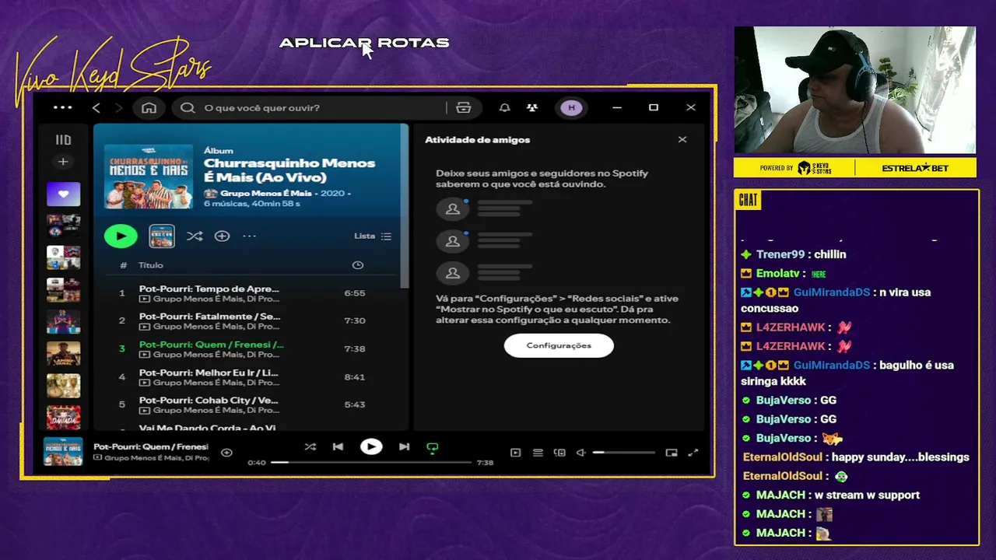
Task: Open the profile avatar 'H' menu
Action: point(572,107)
